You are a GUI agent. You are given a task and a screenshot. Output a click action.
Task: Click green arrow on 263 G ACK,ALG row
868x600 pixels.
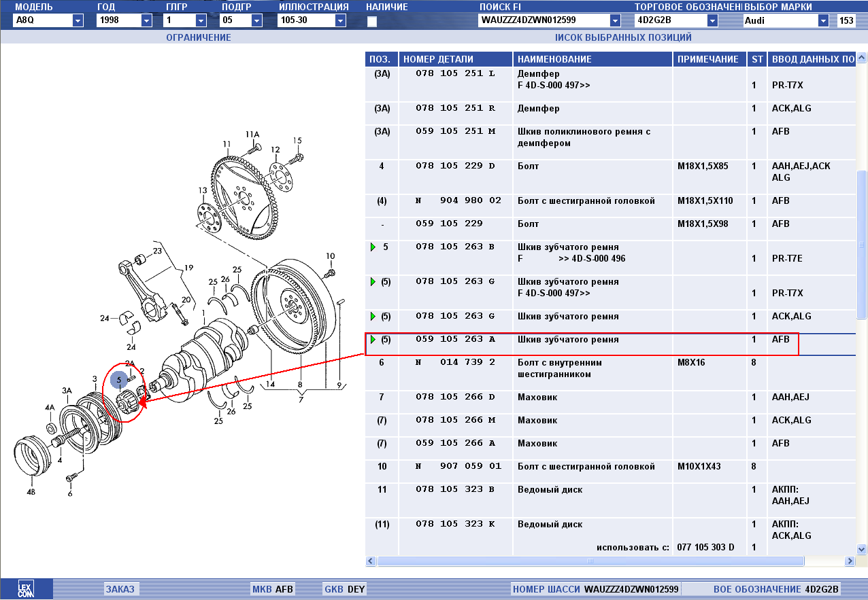click(x=373, y=316)
